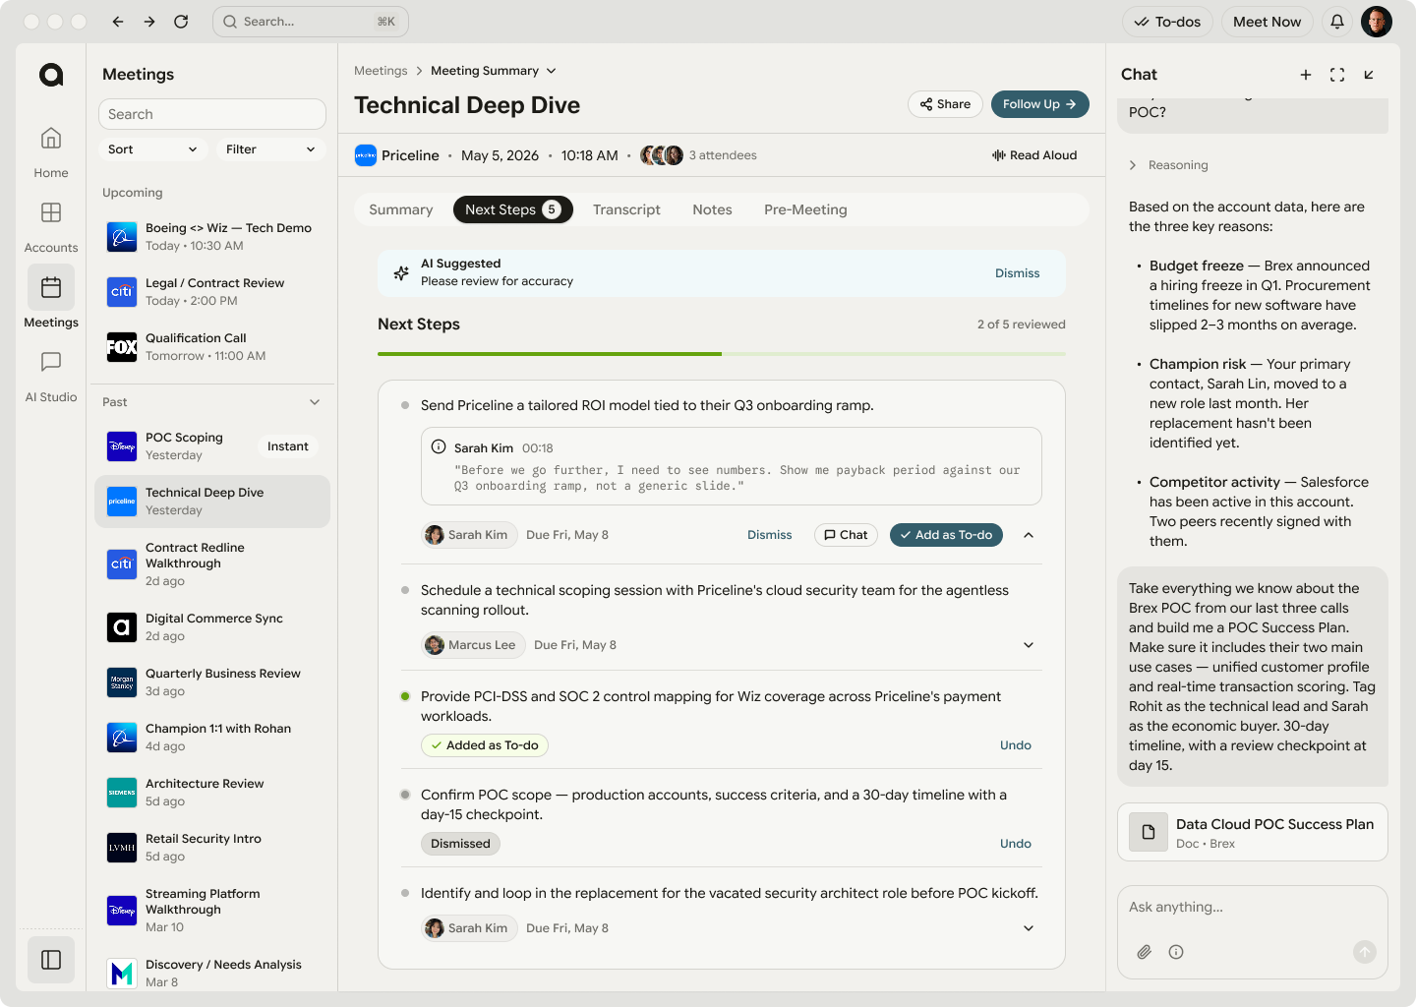Click the Meetings breadcrumb link

pyautogui.click(x=381, y=71)
